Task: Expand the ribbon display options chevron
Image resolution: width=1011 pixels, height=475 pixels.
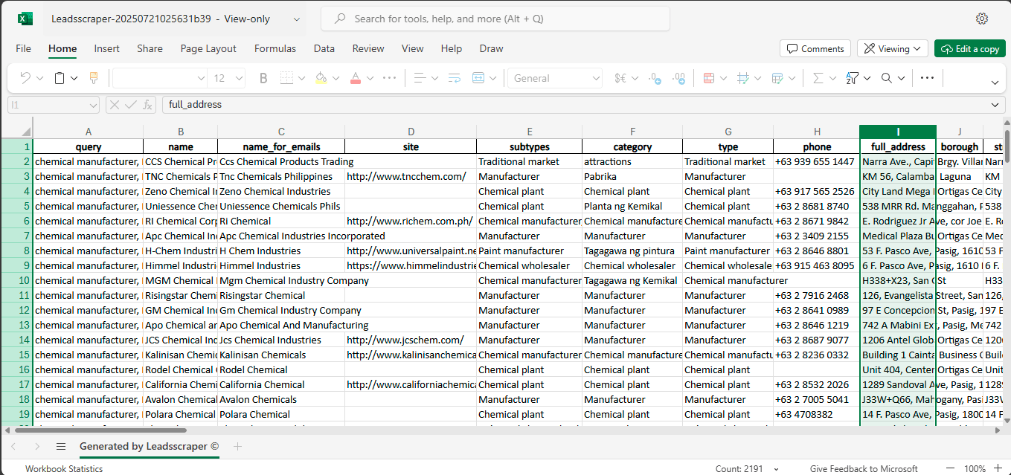Action: point(996,81)
